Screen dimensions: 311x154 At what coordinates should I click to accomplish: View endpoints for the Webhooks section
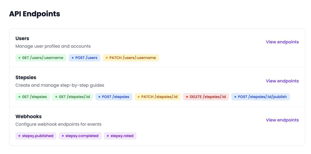(282, 120)
